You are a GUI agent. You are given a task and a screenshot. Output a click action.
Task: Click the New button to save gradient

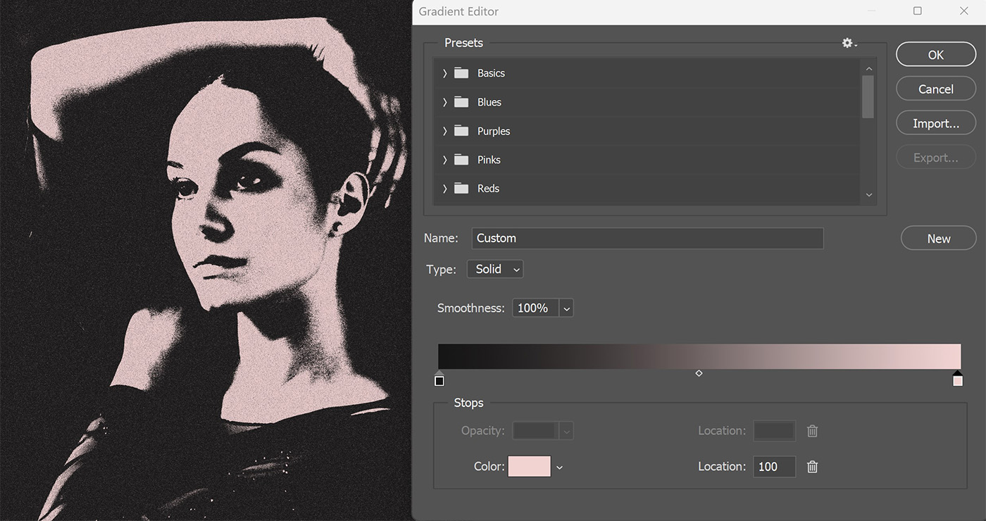(x=938, y=238)
